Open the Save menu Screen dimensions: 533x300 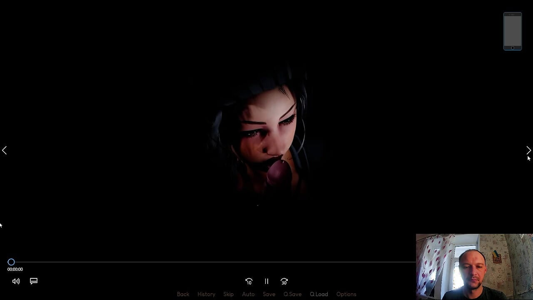point(269,294)
